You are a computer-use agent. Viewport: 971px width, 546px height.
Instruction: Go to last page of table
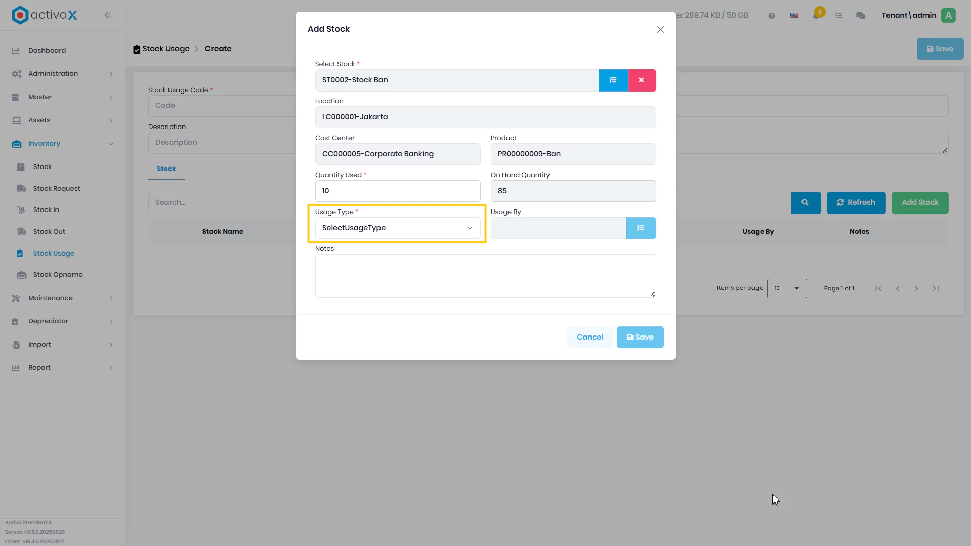coord(936,289)
